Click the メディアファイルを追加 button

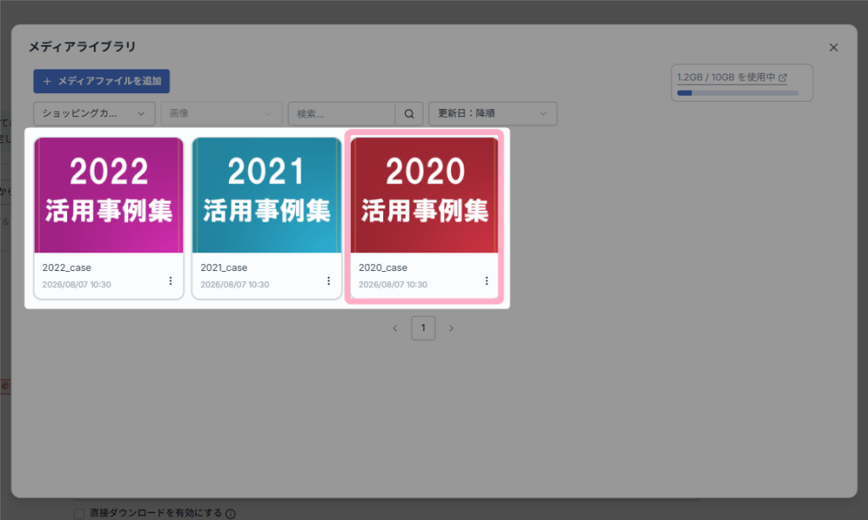102,81
